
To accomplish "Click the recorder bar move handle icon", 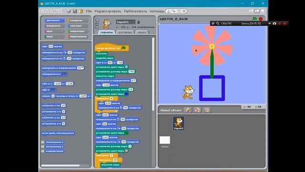I will 213,23.
